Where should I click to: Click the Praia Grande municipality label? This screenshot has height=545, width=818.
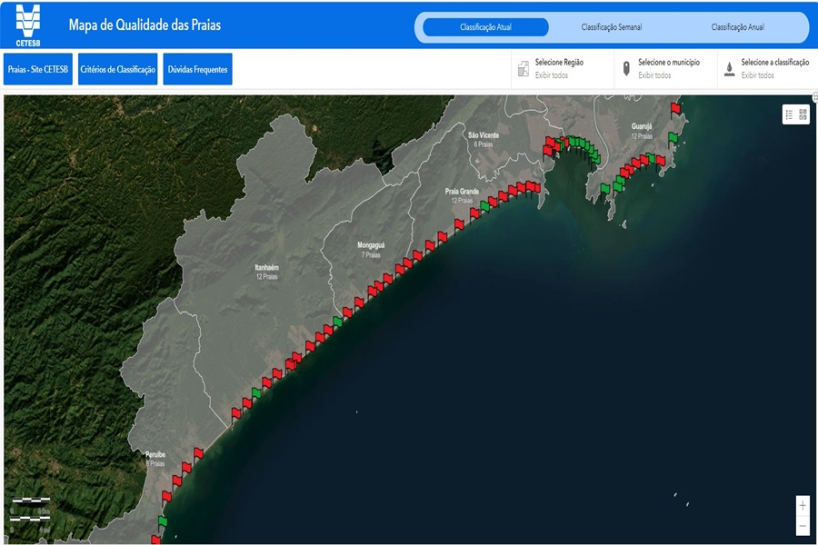(462, 192)
